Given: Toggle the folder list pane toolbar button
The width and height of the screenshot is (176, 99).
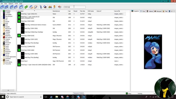Looking at the screenshot, I should (x=2, y=7).
